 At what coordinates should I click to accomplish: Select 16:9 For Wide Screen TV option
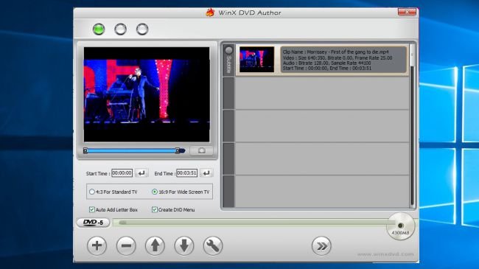coord(181,192)
